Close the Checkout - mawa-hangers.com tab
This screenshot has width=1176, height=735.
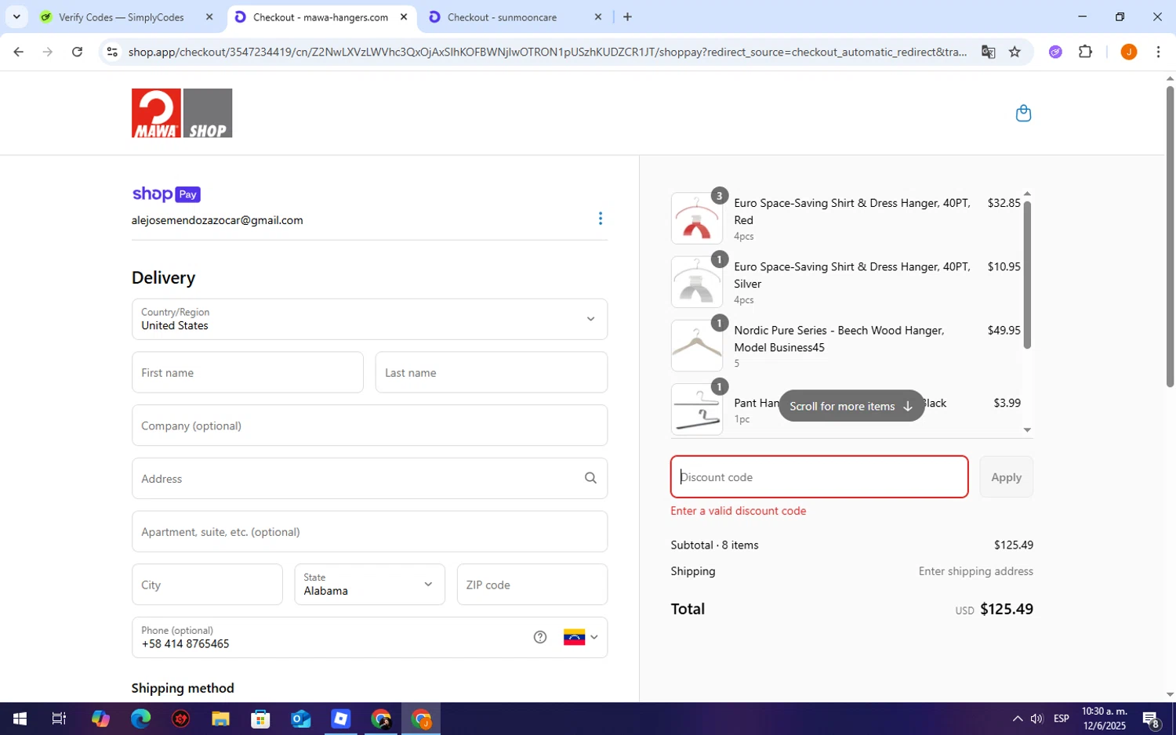tap(404, 16)
